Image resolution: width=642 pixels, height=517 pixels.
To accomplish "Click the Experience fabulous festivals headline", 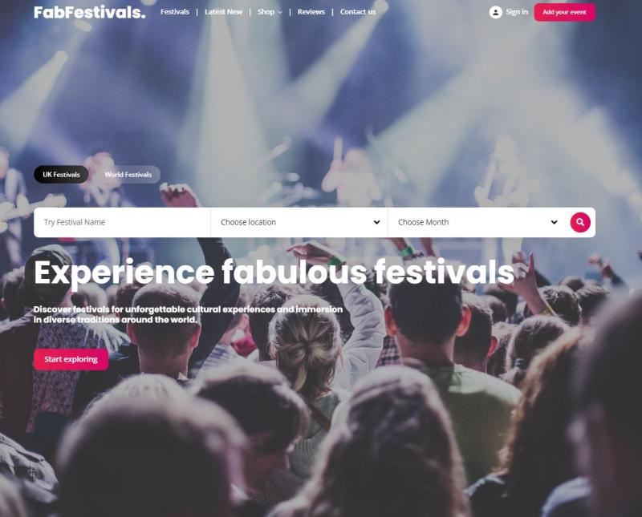I will (274, 273).
